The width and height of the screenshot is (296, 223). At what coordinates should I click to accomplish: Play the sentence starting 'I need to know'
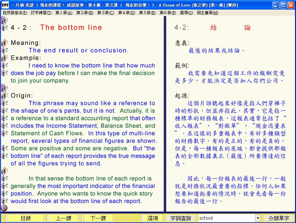[4, 65]
